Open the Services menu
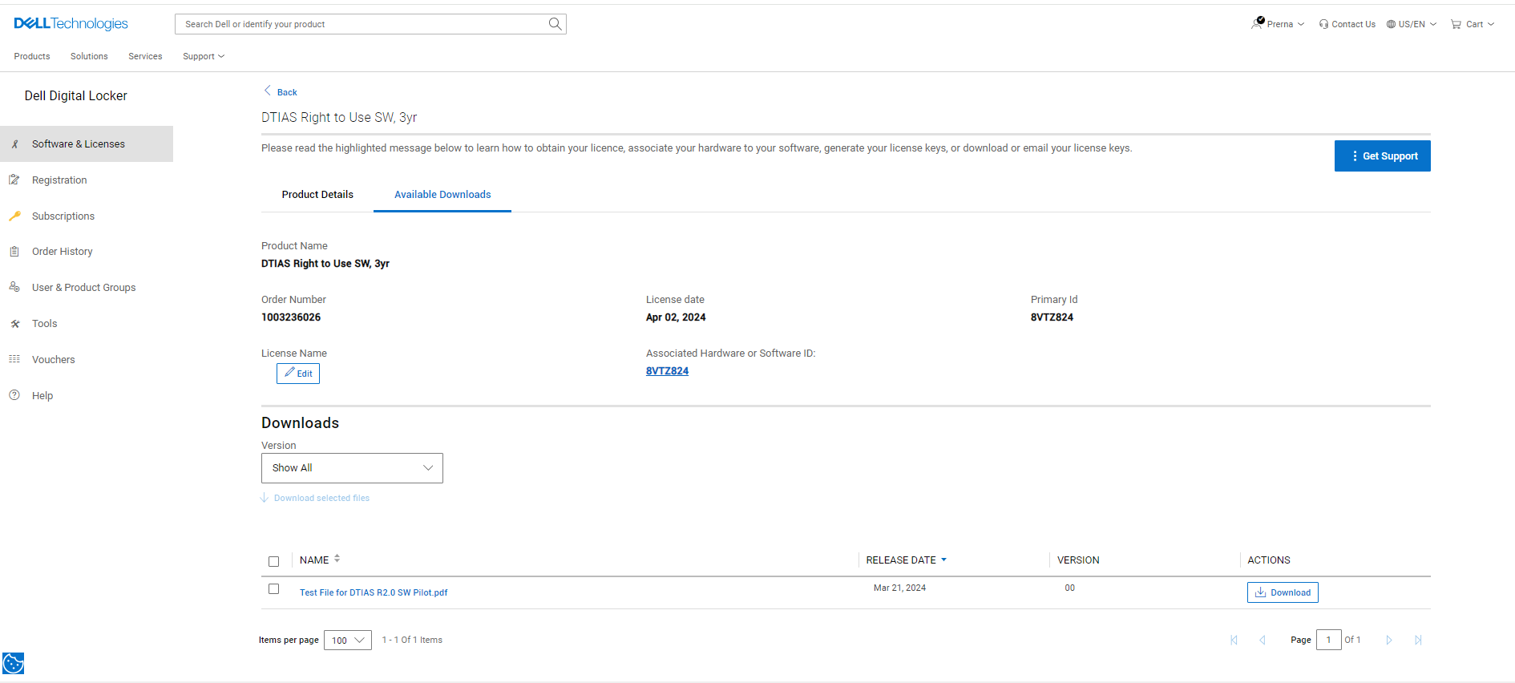The image size is (1515, 683). (145, 56)
